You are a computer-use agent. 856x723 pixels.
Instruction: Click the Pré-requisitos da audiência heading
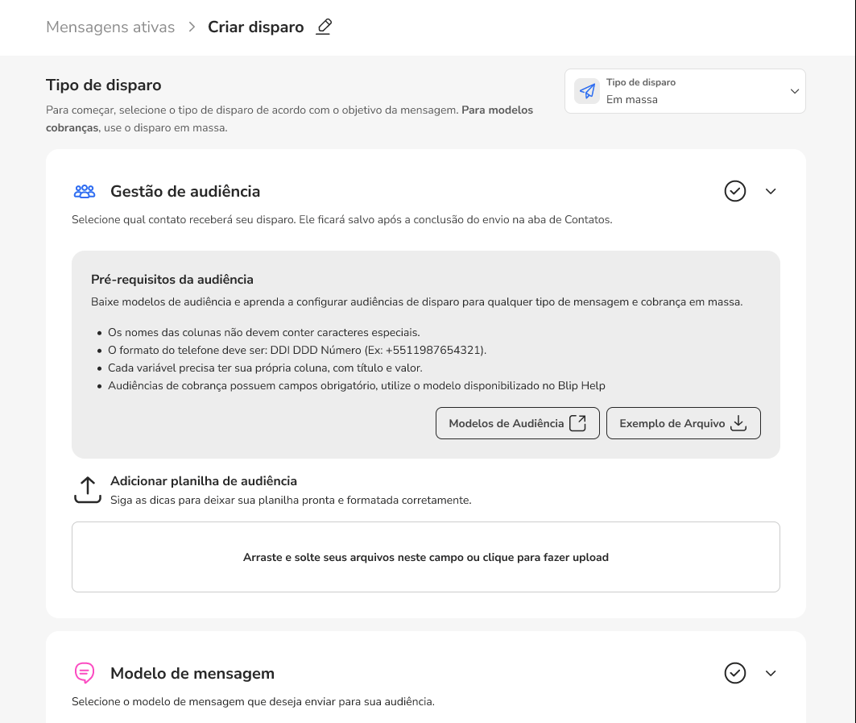click(x=172, y=280)
